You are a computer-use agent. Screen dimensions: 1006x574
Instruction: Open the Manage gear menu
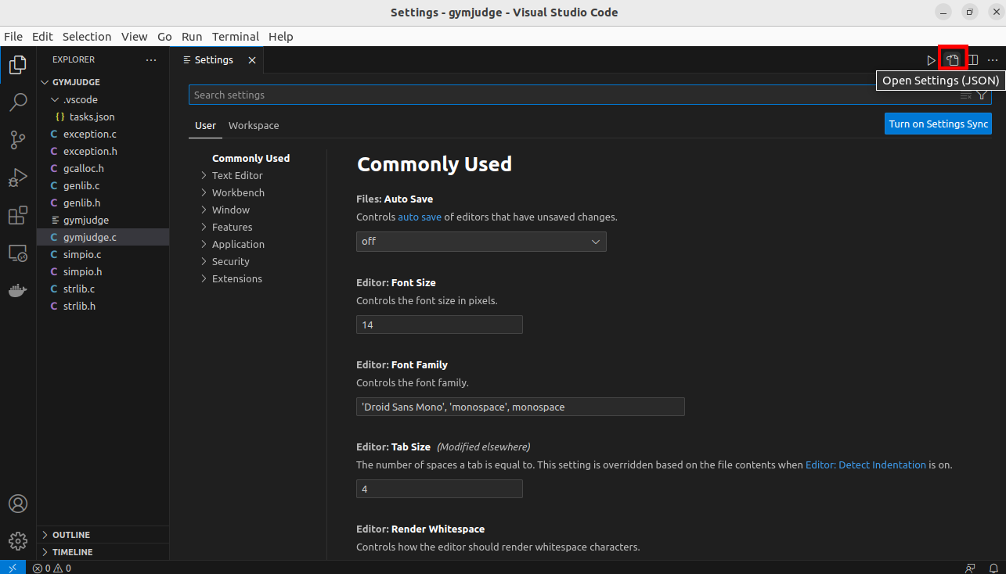(x=17, y=541)
